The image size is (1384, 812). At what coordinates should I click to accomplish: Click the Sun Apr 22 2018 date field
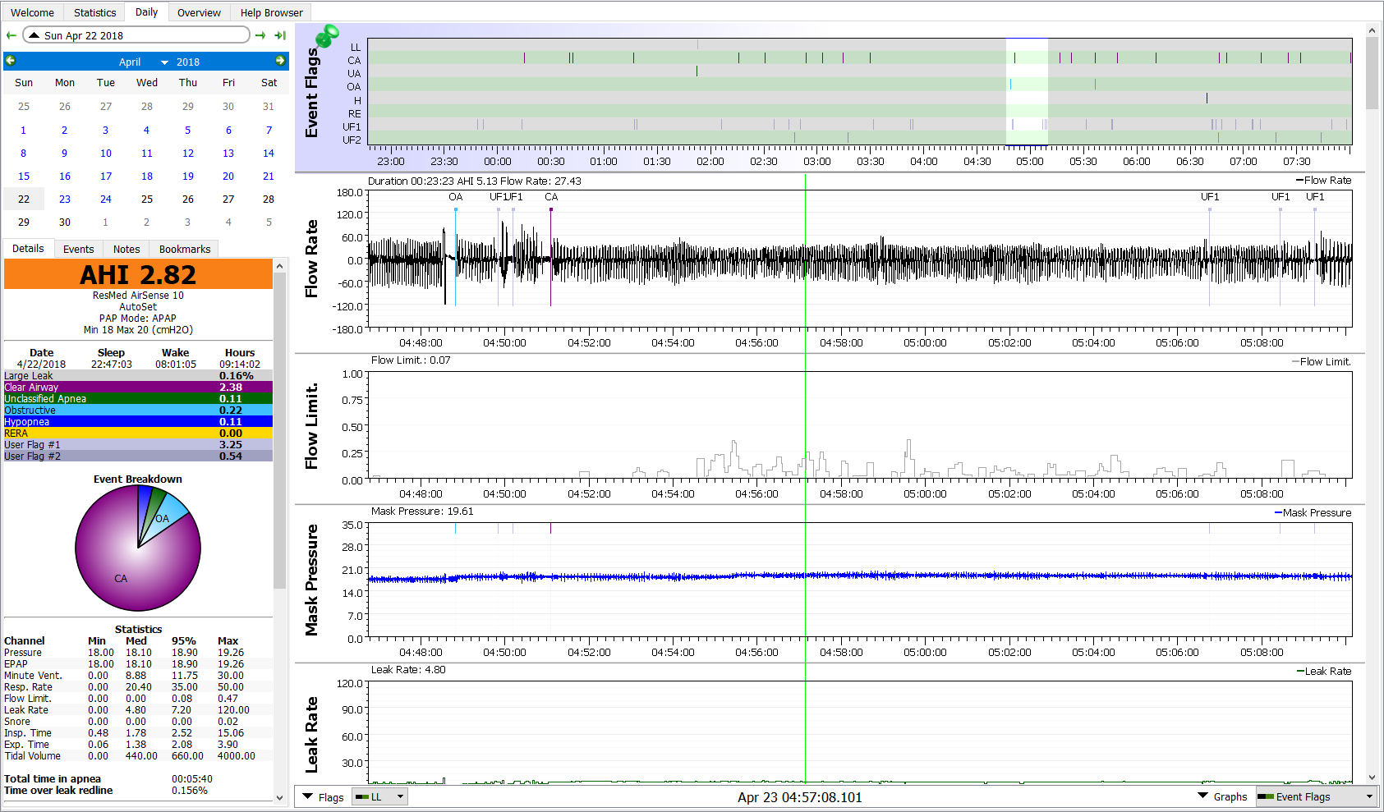point(136,35)
